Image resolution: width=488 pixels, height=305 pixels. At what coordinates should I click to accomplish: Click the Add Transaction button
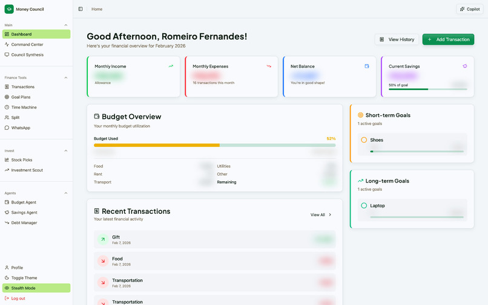pyautogui.click(x=448, y=39)
